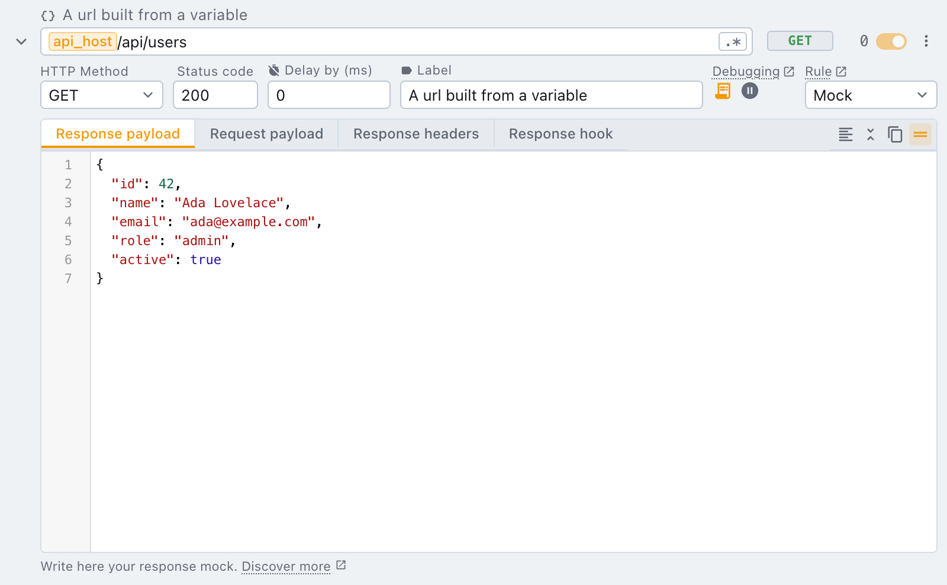Screen dimensions: 947x585
Task: Switch to the Request payload tab
Action: click(266, 134)
